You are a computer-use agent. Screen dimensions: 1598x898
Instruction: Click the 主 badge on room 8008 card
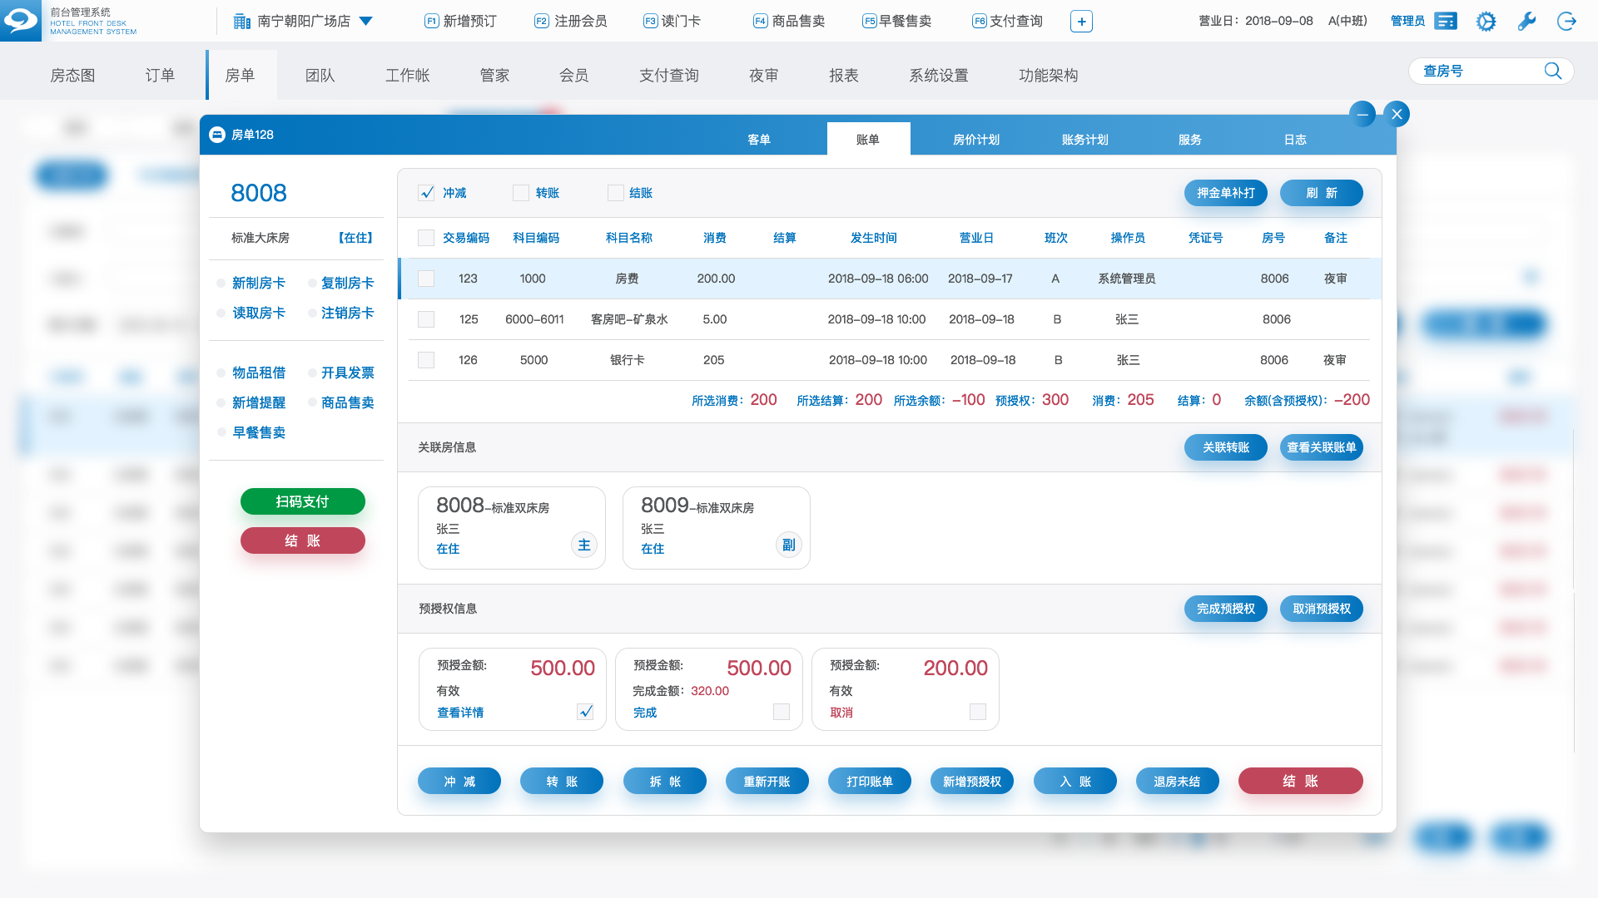584,545
